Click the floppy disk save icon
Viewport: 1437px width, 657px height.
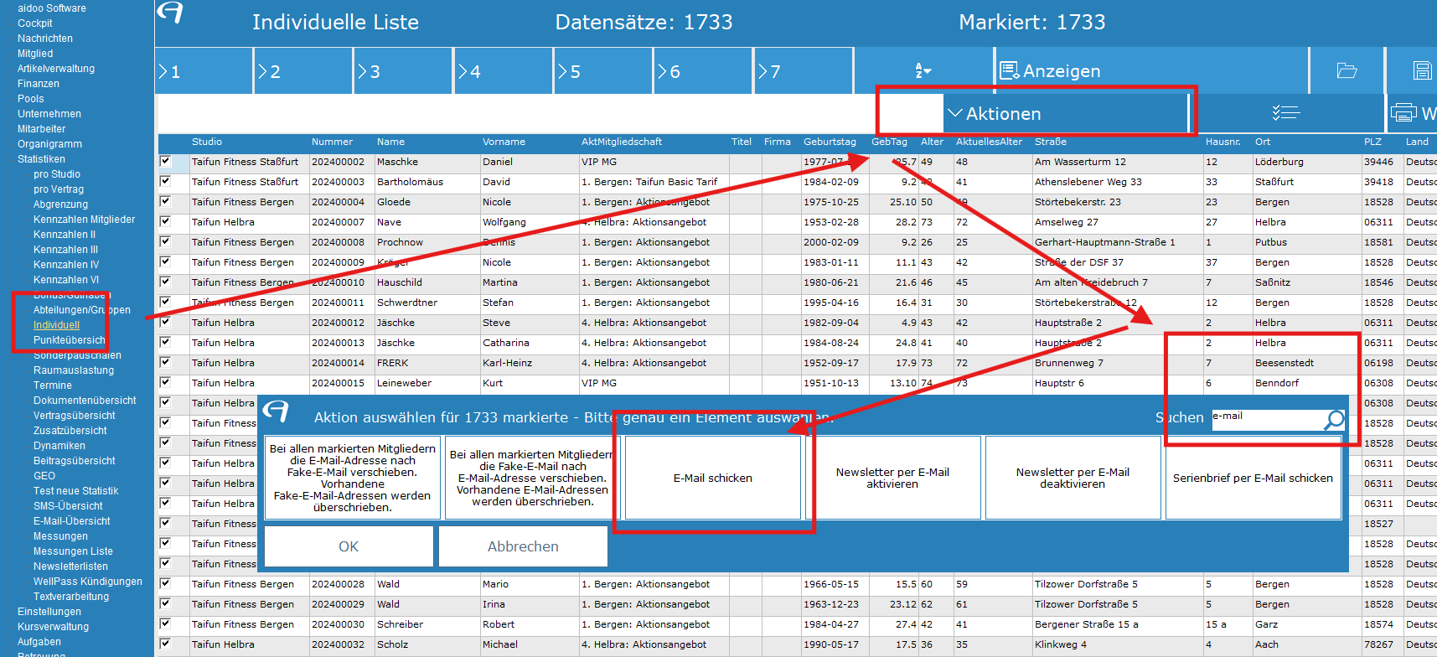[1422, 71]
